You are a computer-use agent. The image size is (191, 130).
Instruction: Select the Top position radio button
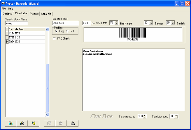56,31
